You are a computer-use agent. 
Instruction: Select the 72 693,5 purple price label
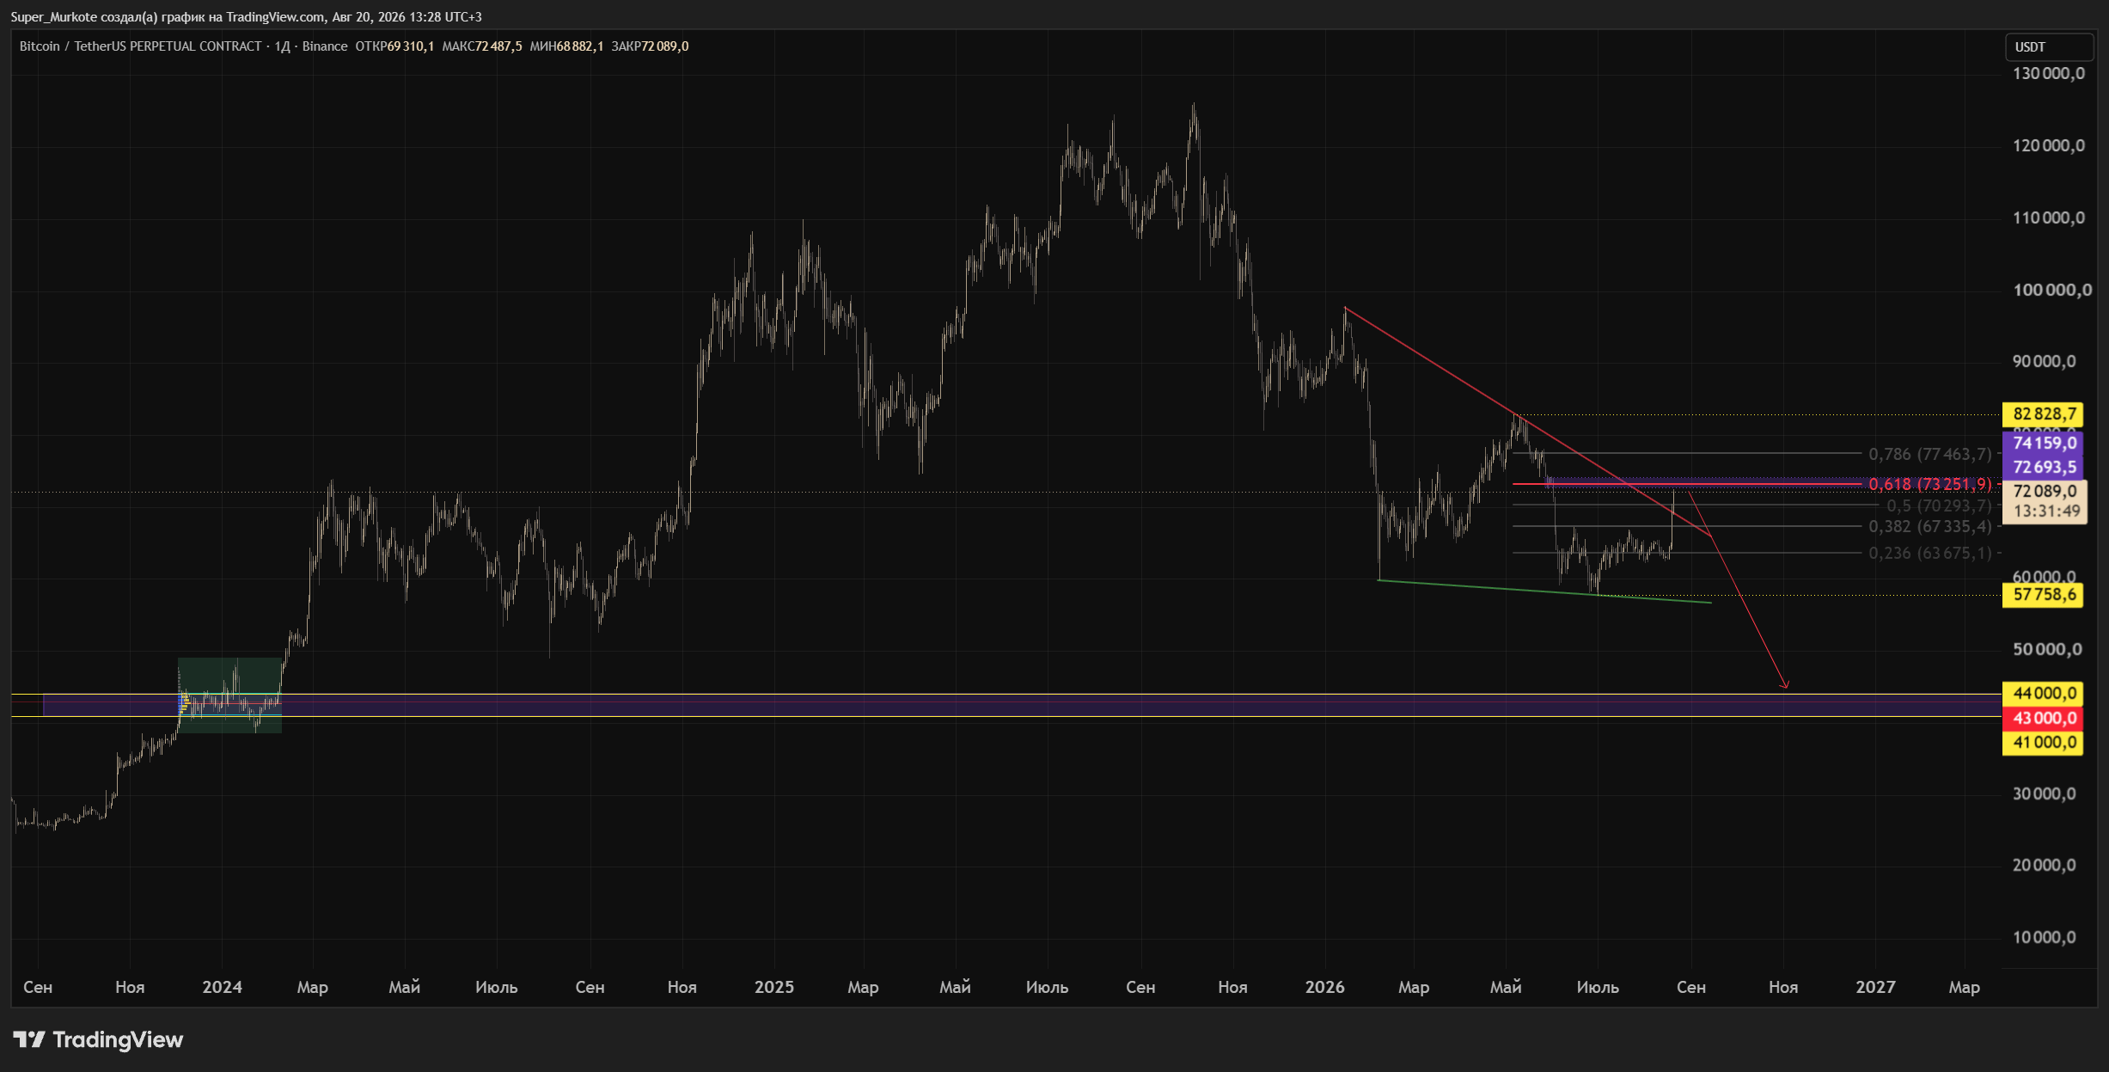pos(2043,467)
